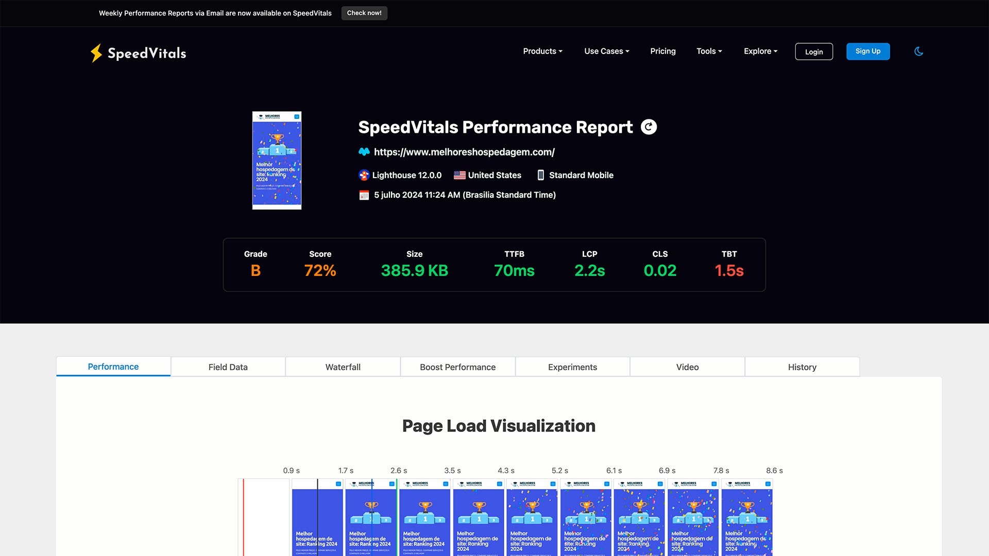Open the Tools dropdown menu

[709, 51]
